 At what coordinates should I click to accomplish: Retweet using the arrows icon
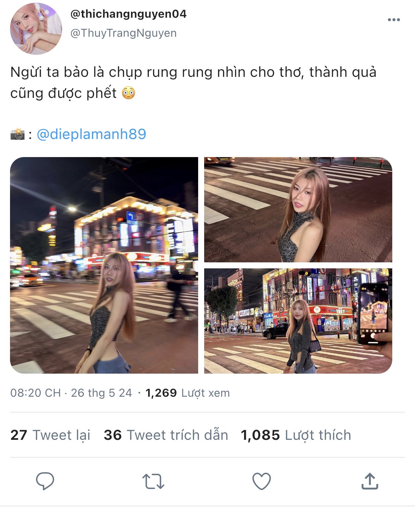tap(153, 481)
